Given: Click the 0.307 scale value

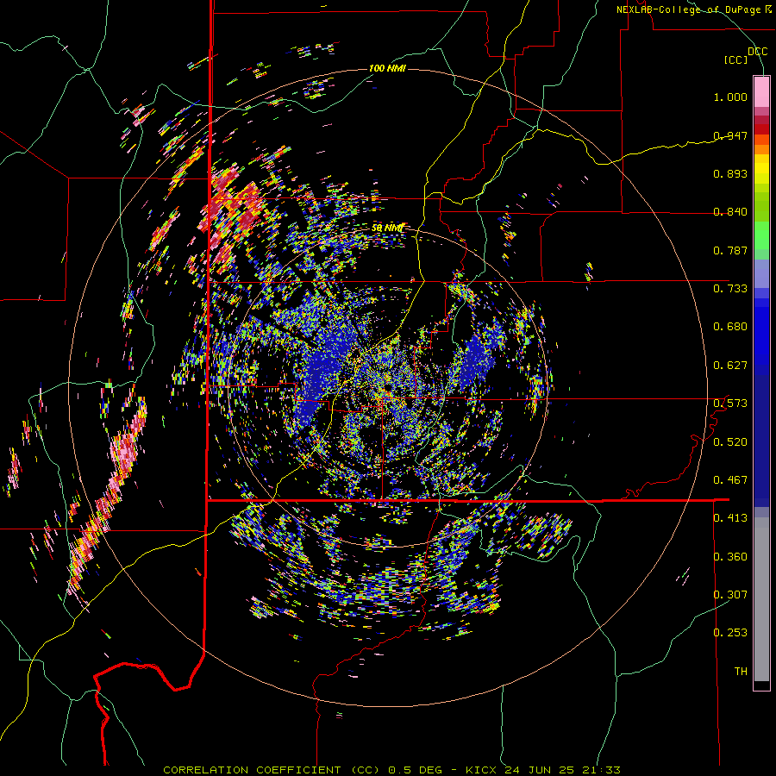Looking at the screenshot, I should tap(730, 594).
